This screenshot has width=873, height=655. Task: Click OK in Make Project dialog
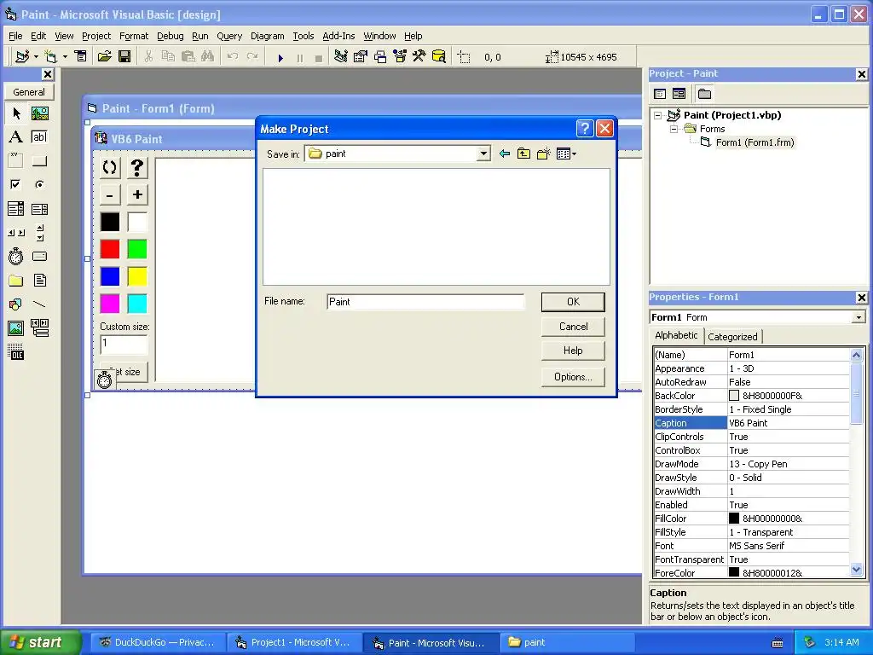click(573, 302)
